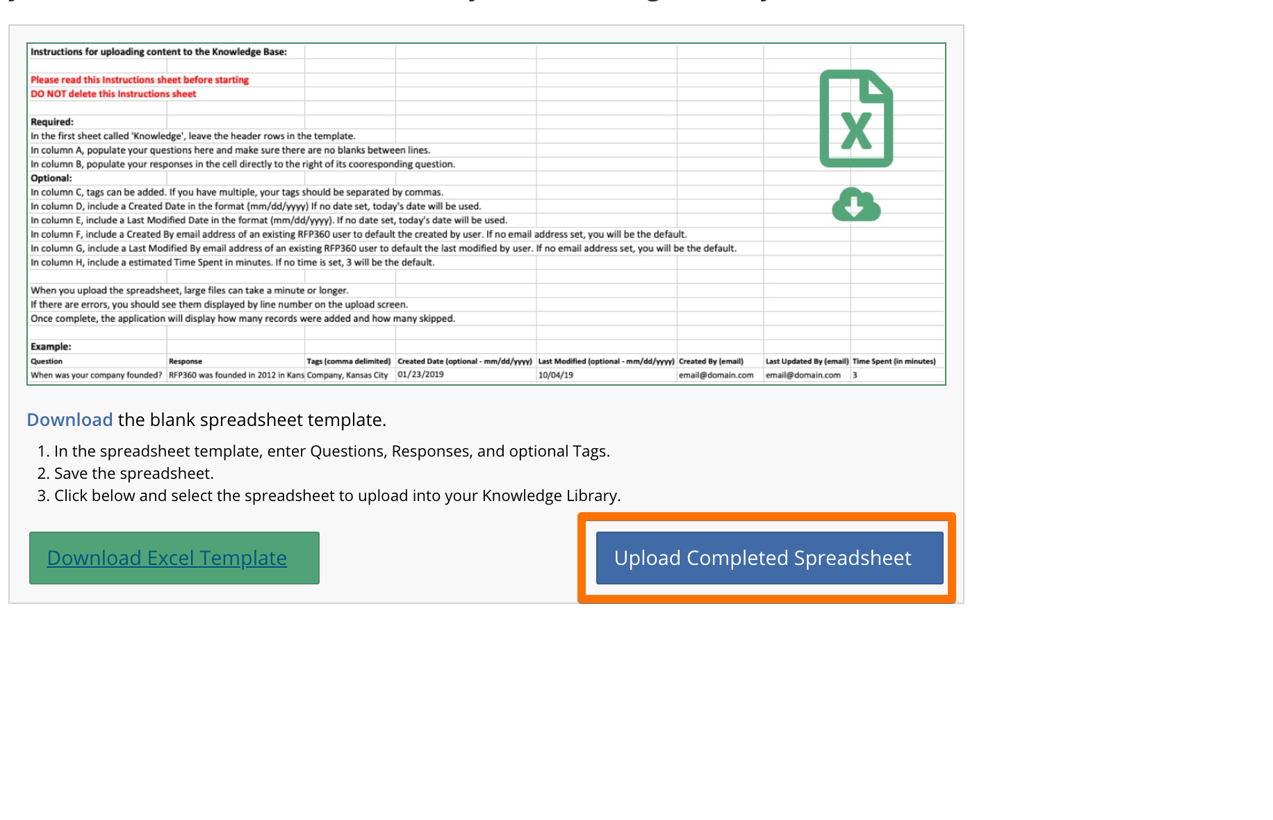
Task: Click the 'Last Modified' column header
Action: (606, 361)
